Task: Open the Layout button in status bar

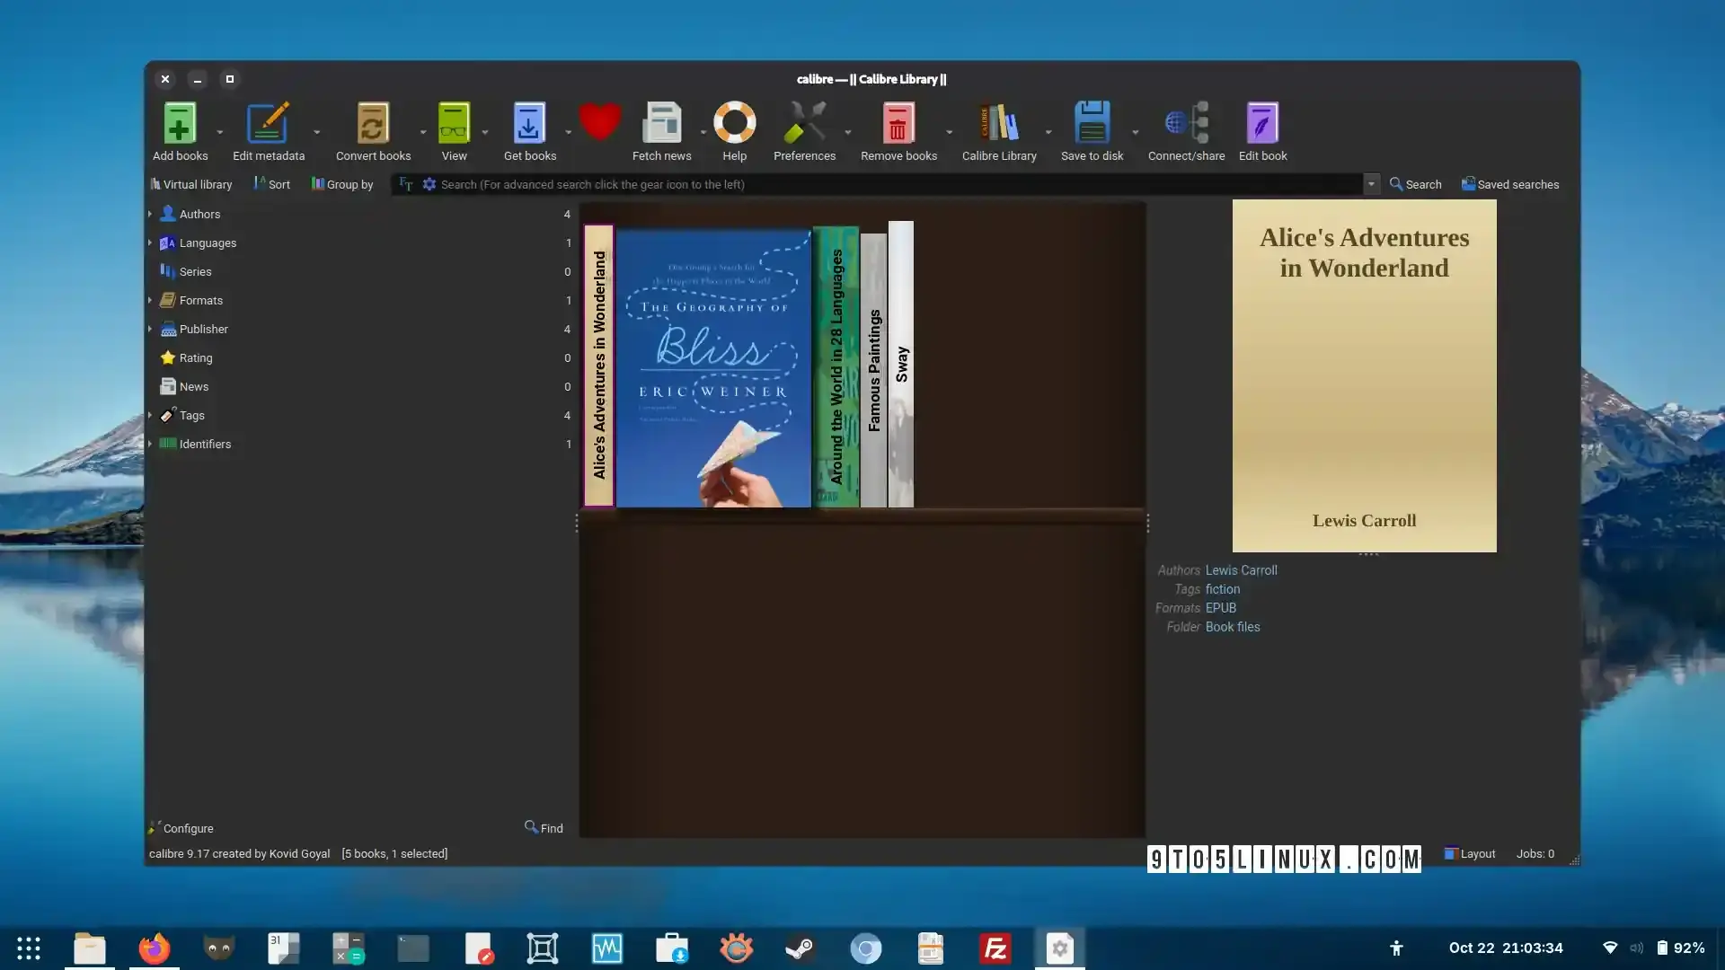Action: [1469, 853]
